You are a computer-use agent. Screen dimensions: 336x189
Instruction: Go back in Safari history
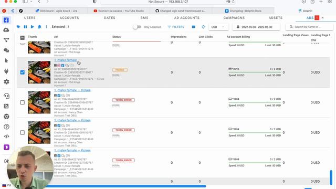pos(39,2)
